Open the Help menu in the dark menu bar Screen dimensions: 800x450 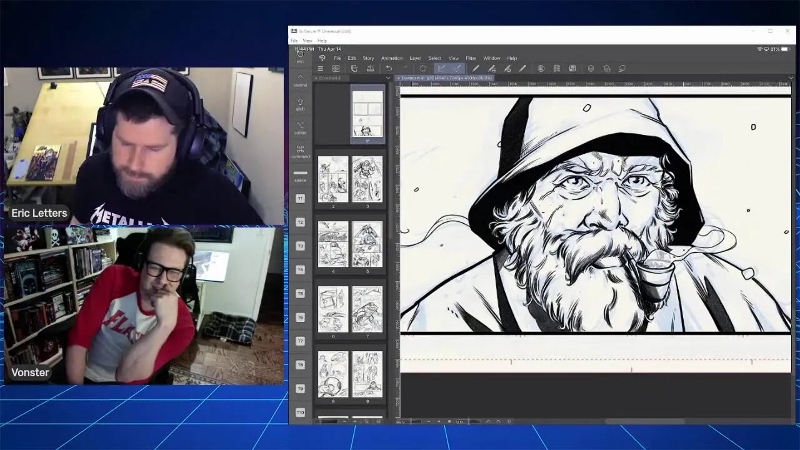point(512,58)
